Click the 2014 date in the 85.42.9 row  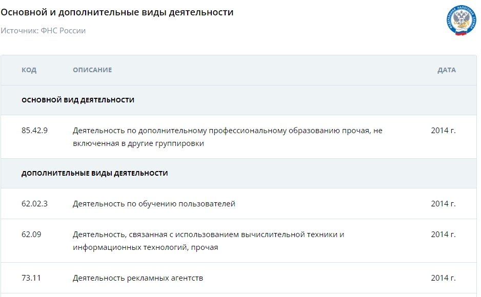(443, 131)
